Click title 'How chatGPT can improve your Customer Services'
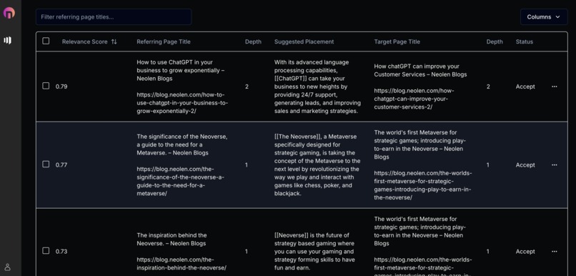 (420, 70)
